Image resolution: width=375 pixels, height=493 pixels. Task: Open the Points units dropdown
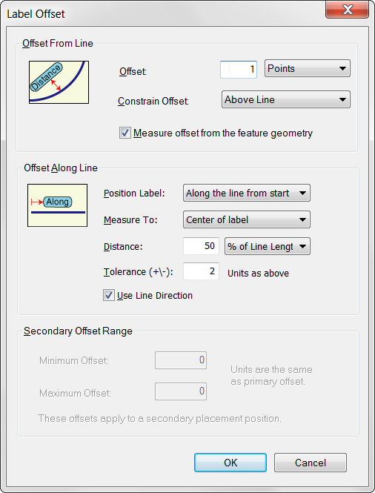307,68
